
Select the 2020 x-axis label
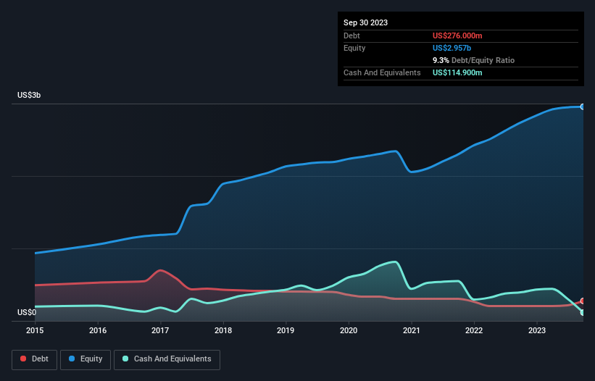[x=349, y=330]
